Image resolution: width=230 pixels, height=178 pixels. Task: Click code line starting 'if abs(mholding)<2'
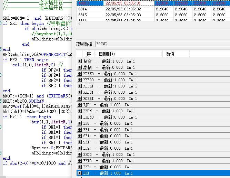48,29
